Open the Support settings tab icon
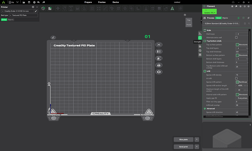This screenshot has width=252, height=151. click(200, 46)
